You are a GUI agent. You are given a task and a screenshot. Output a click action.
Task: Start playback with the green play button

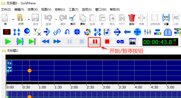tap(8, 42)
